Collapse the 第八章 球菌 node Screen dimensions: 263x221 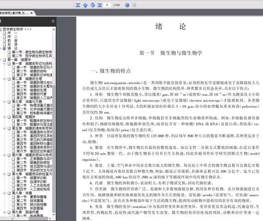tap(4, 193)
